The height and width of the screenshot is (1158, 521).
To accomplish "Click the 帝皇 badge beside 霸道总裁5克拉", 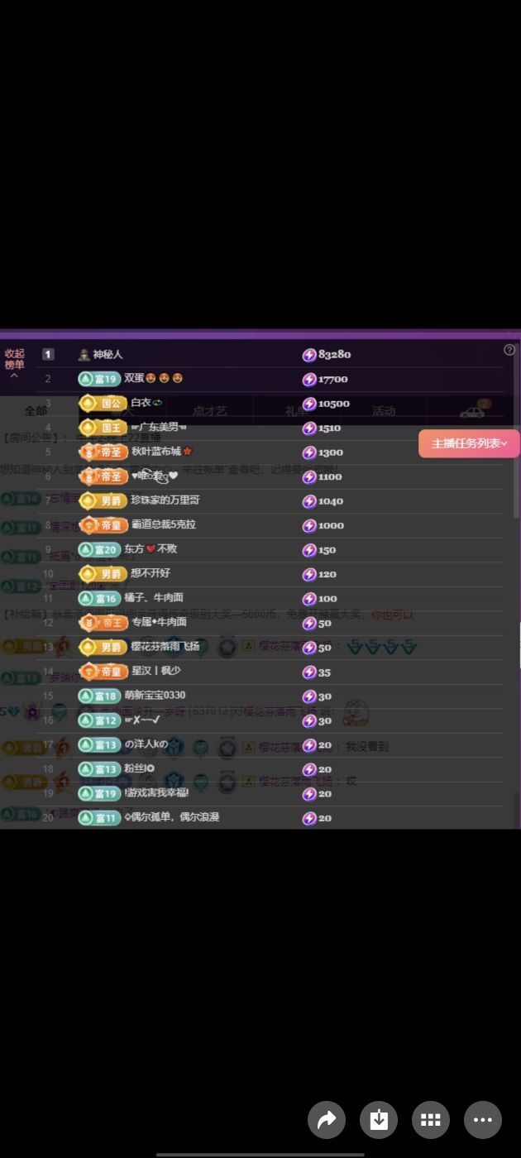I will point(104,524).
